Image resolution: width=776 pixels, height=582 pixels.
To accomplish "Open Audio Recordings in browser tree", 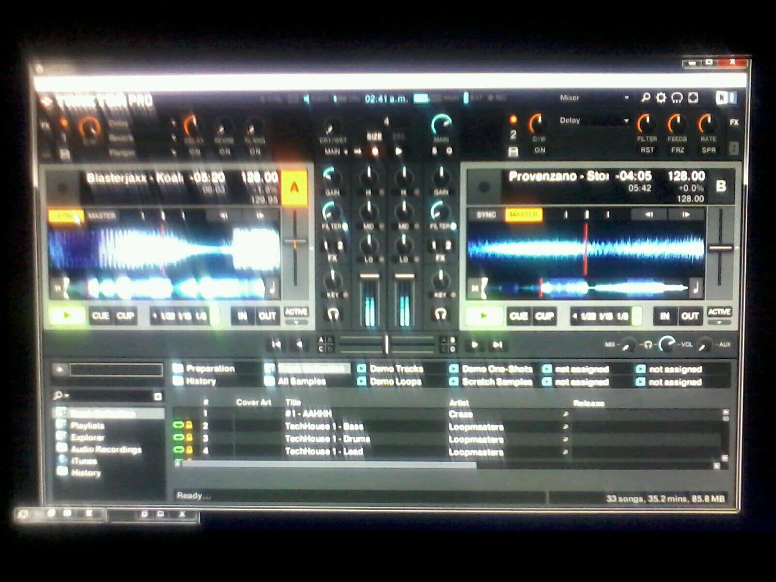I will (106, 449).
